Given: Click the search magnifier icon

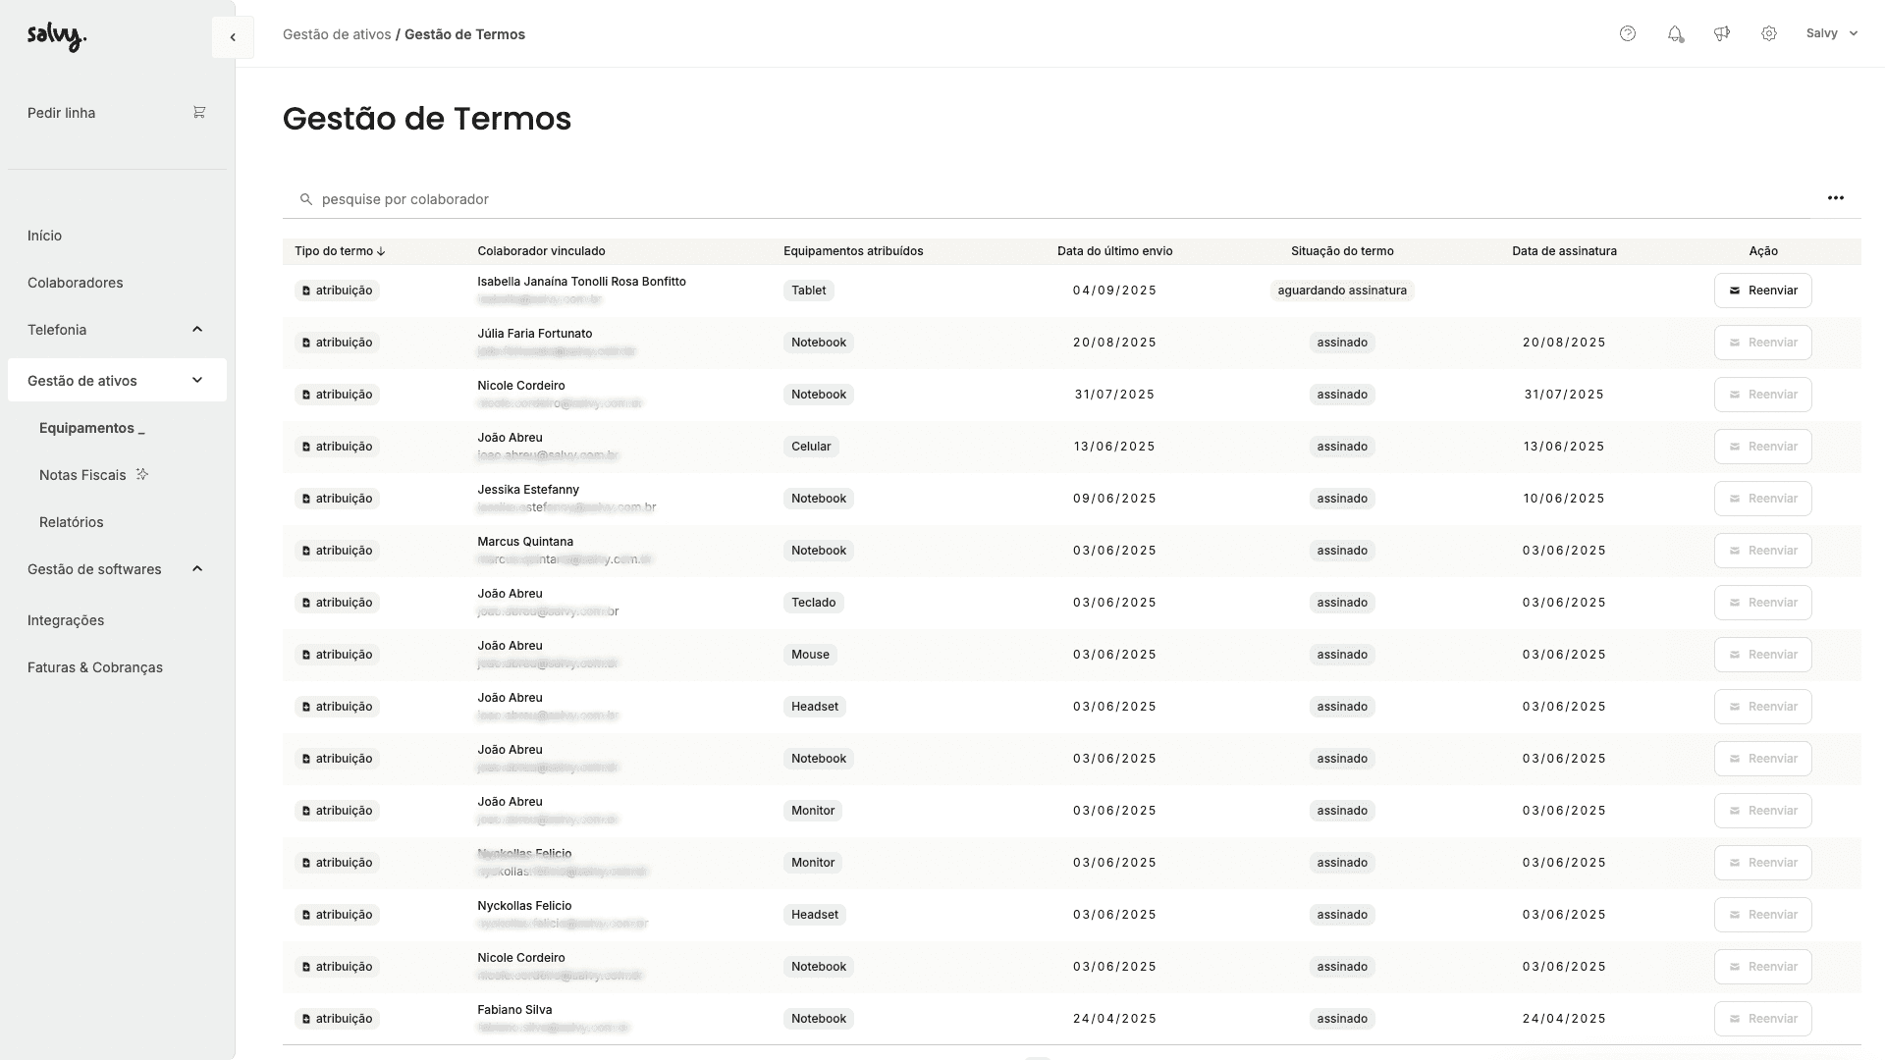Looking at the screenshot, I should 306,199.
